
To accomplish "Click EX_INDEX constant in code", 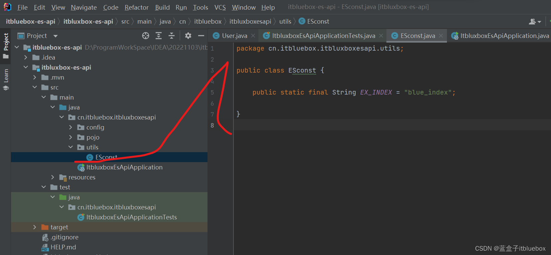I will click(376, 93).
